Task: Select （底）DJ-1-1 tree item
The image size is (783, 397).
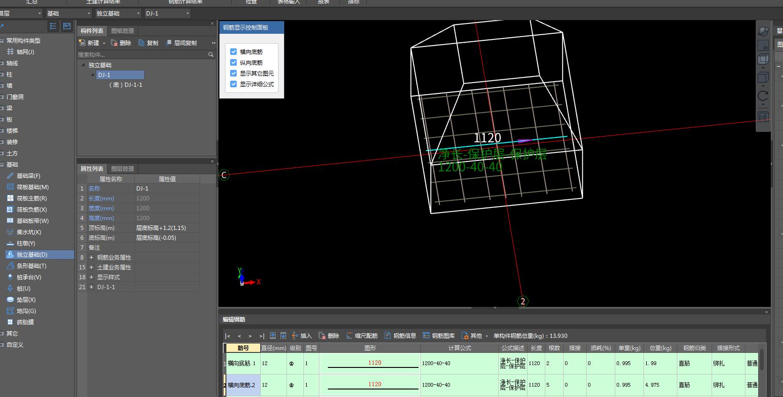Action: 126,85
